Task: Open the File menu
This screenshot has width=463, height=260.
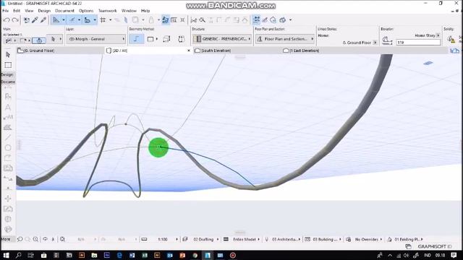Action: coord(5,11)
